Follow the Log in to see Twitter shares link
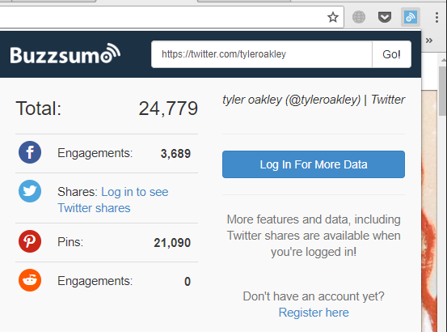Viewport: 447px width, 332px height. point(113,200)
